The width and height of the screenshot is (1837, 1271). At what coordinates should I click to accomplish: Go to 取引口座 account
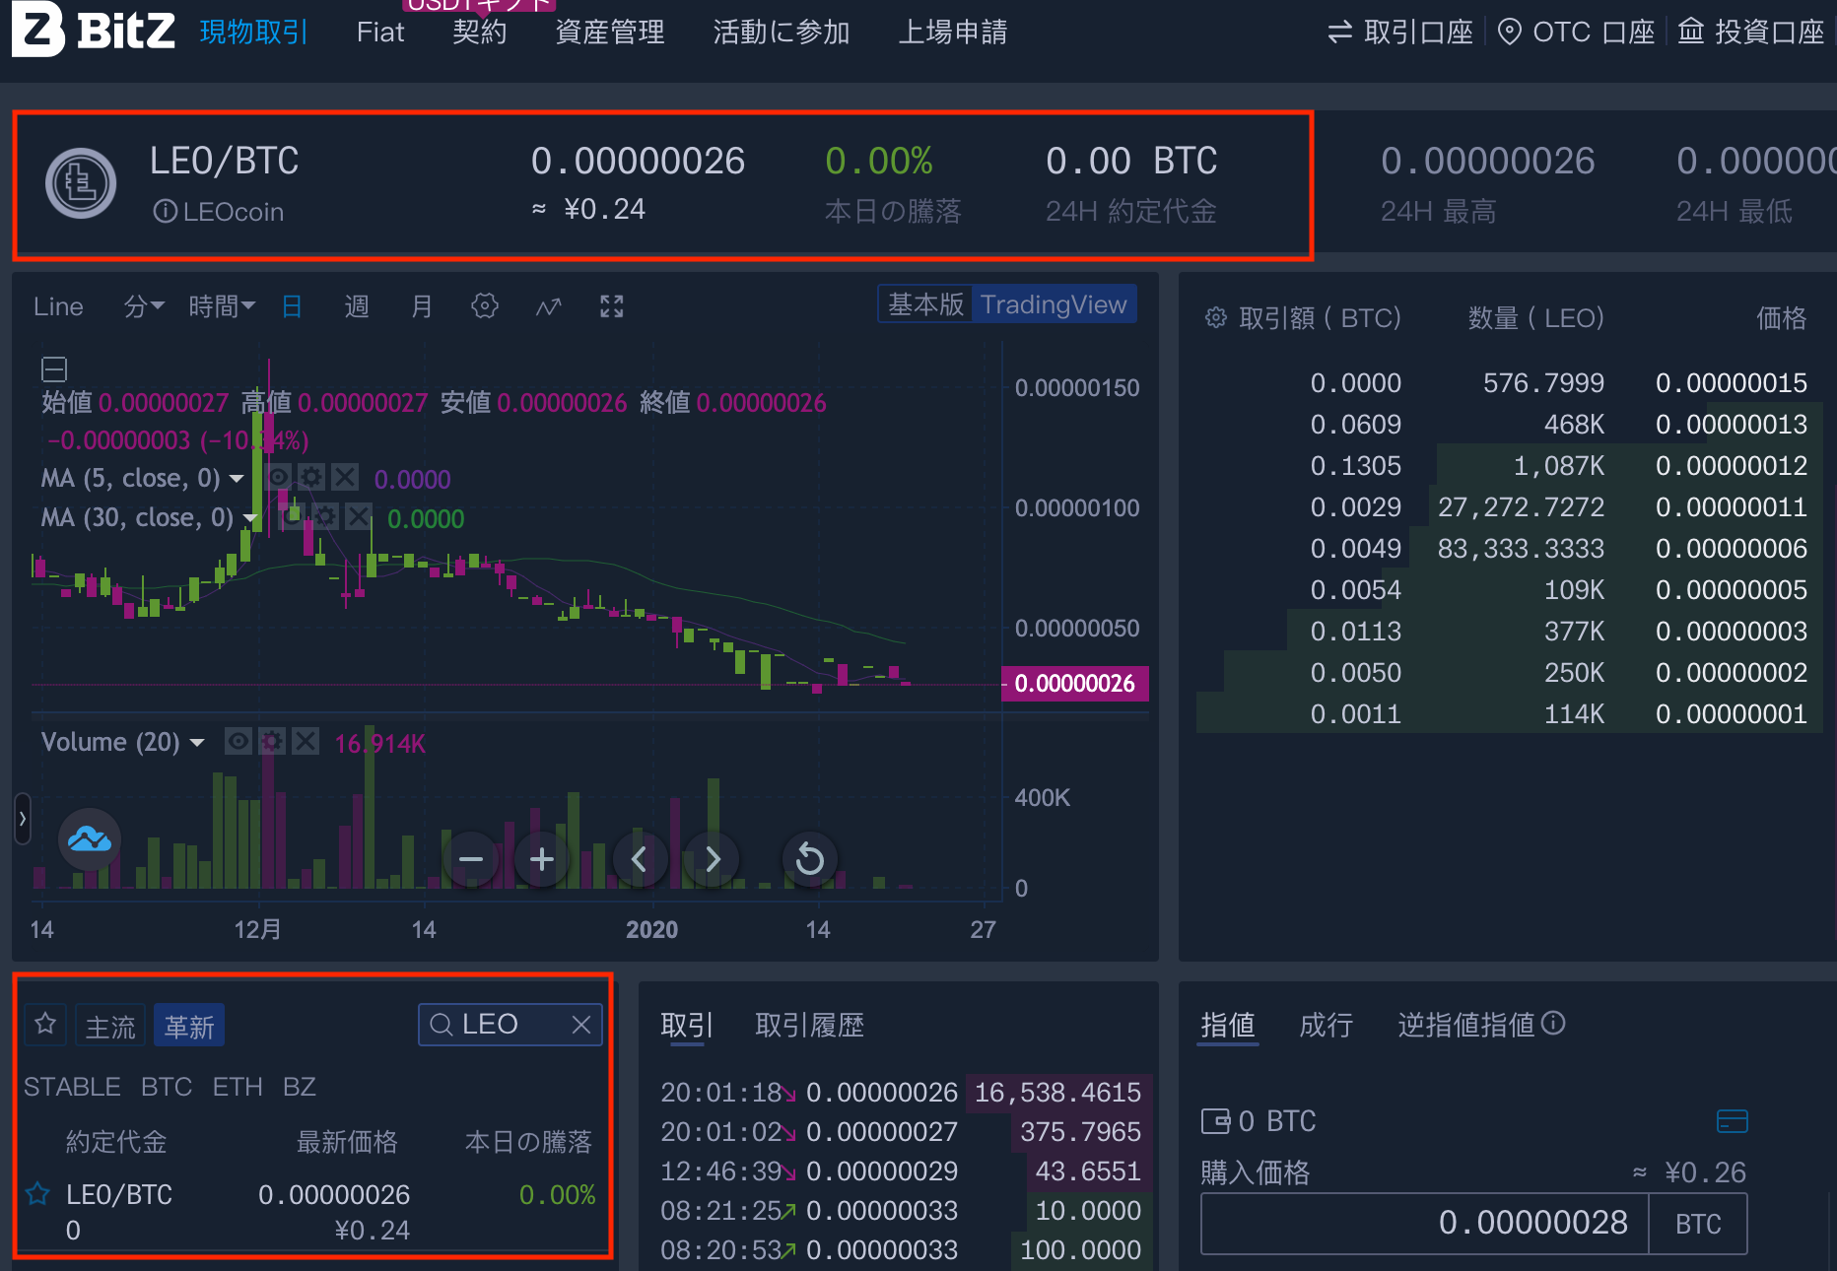(1400, 33)
